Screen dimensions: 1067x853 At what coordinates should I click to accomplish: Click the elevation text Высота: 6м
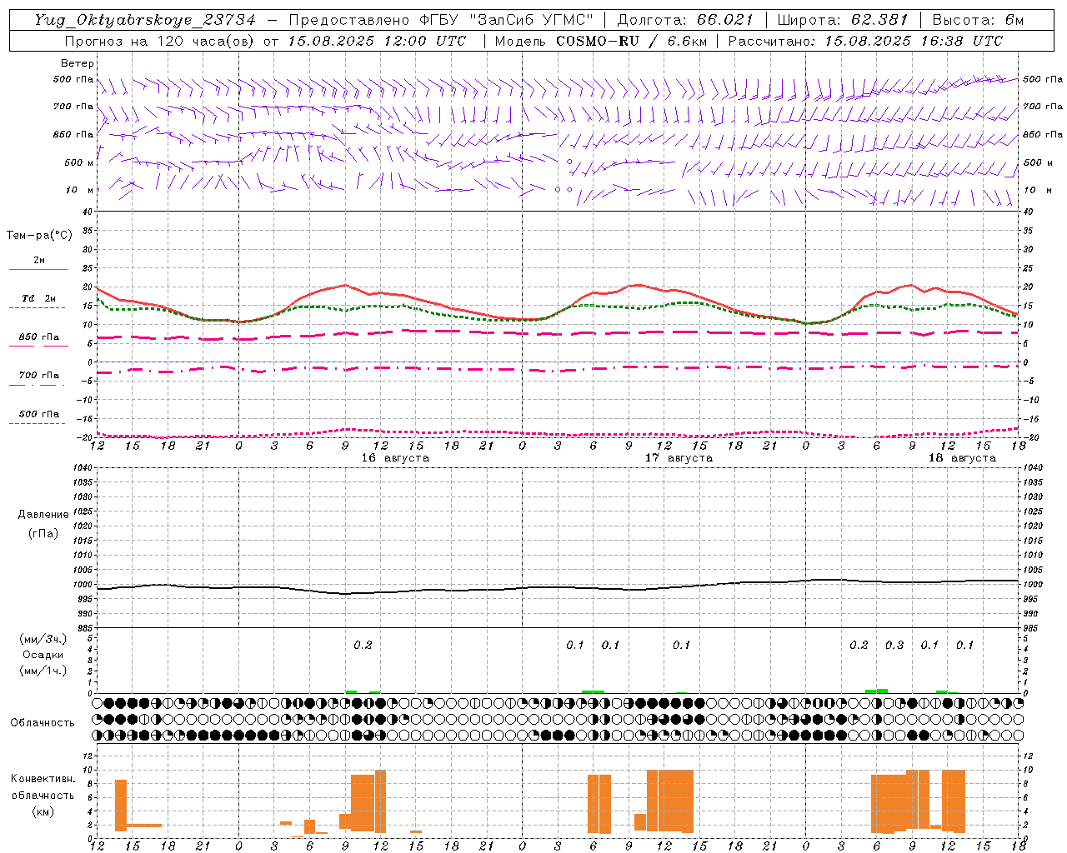click(978, 20)
